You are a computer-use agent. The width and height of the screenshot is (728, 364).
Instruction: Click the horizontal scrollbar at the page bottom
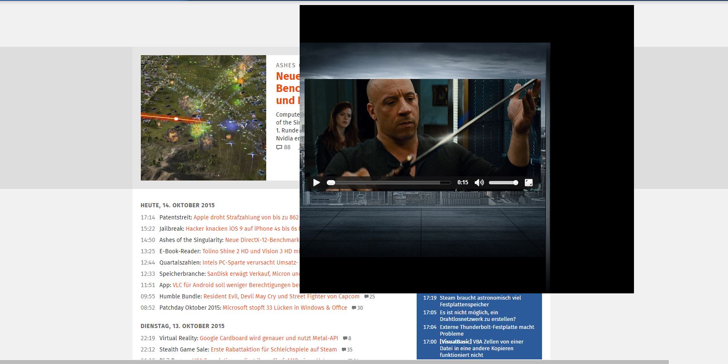tap(334, 362)
